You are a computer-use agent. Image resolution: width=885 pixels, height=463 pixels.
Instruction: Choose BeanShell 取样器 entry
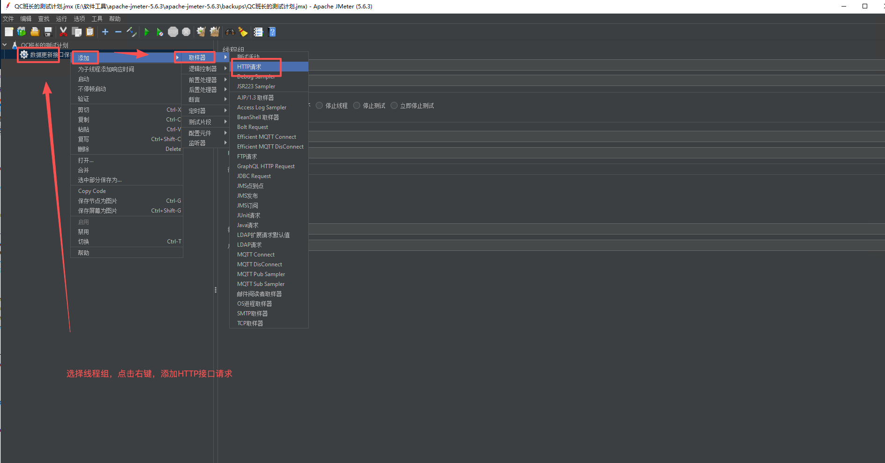coord(269,117)
